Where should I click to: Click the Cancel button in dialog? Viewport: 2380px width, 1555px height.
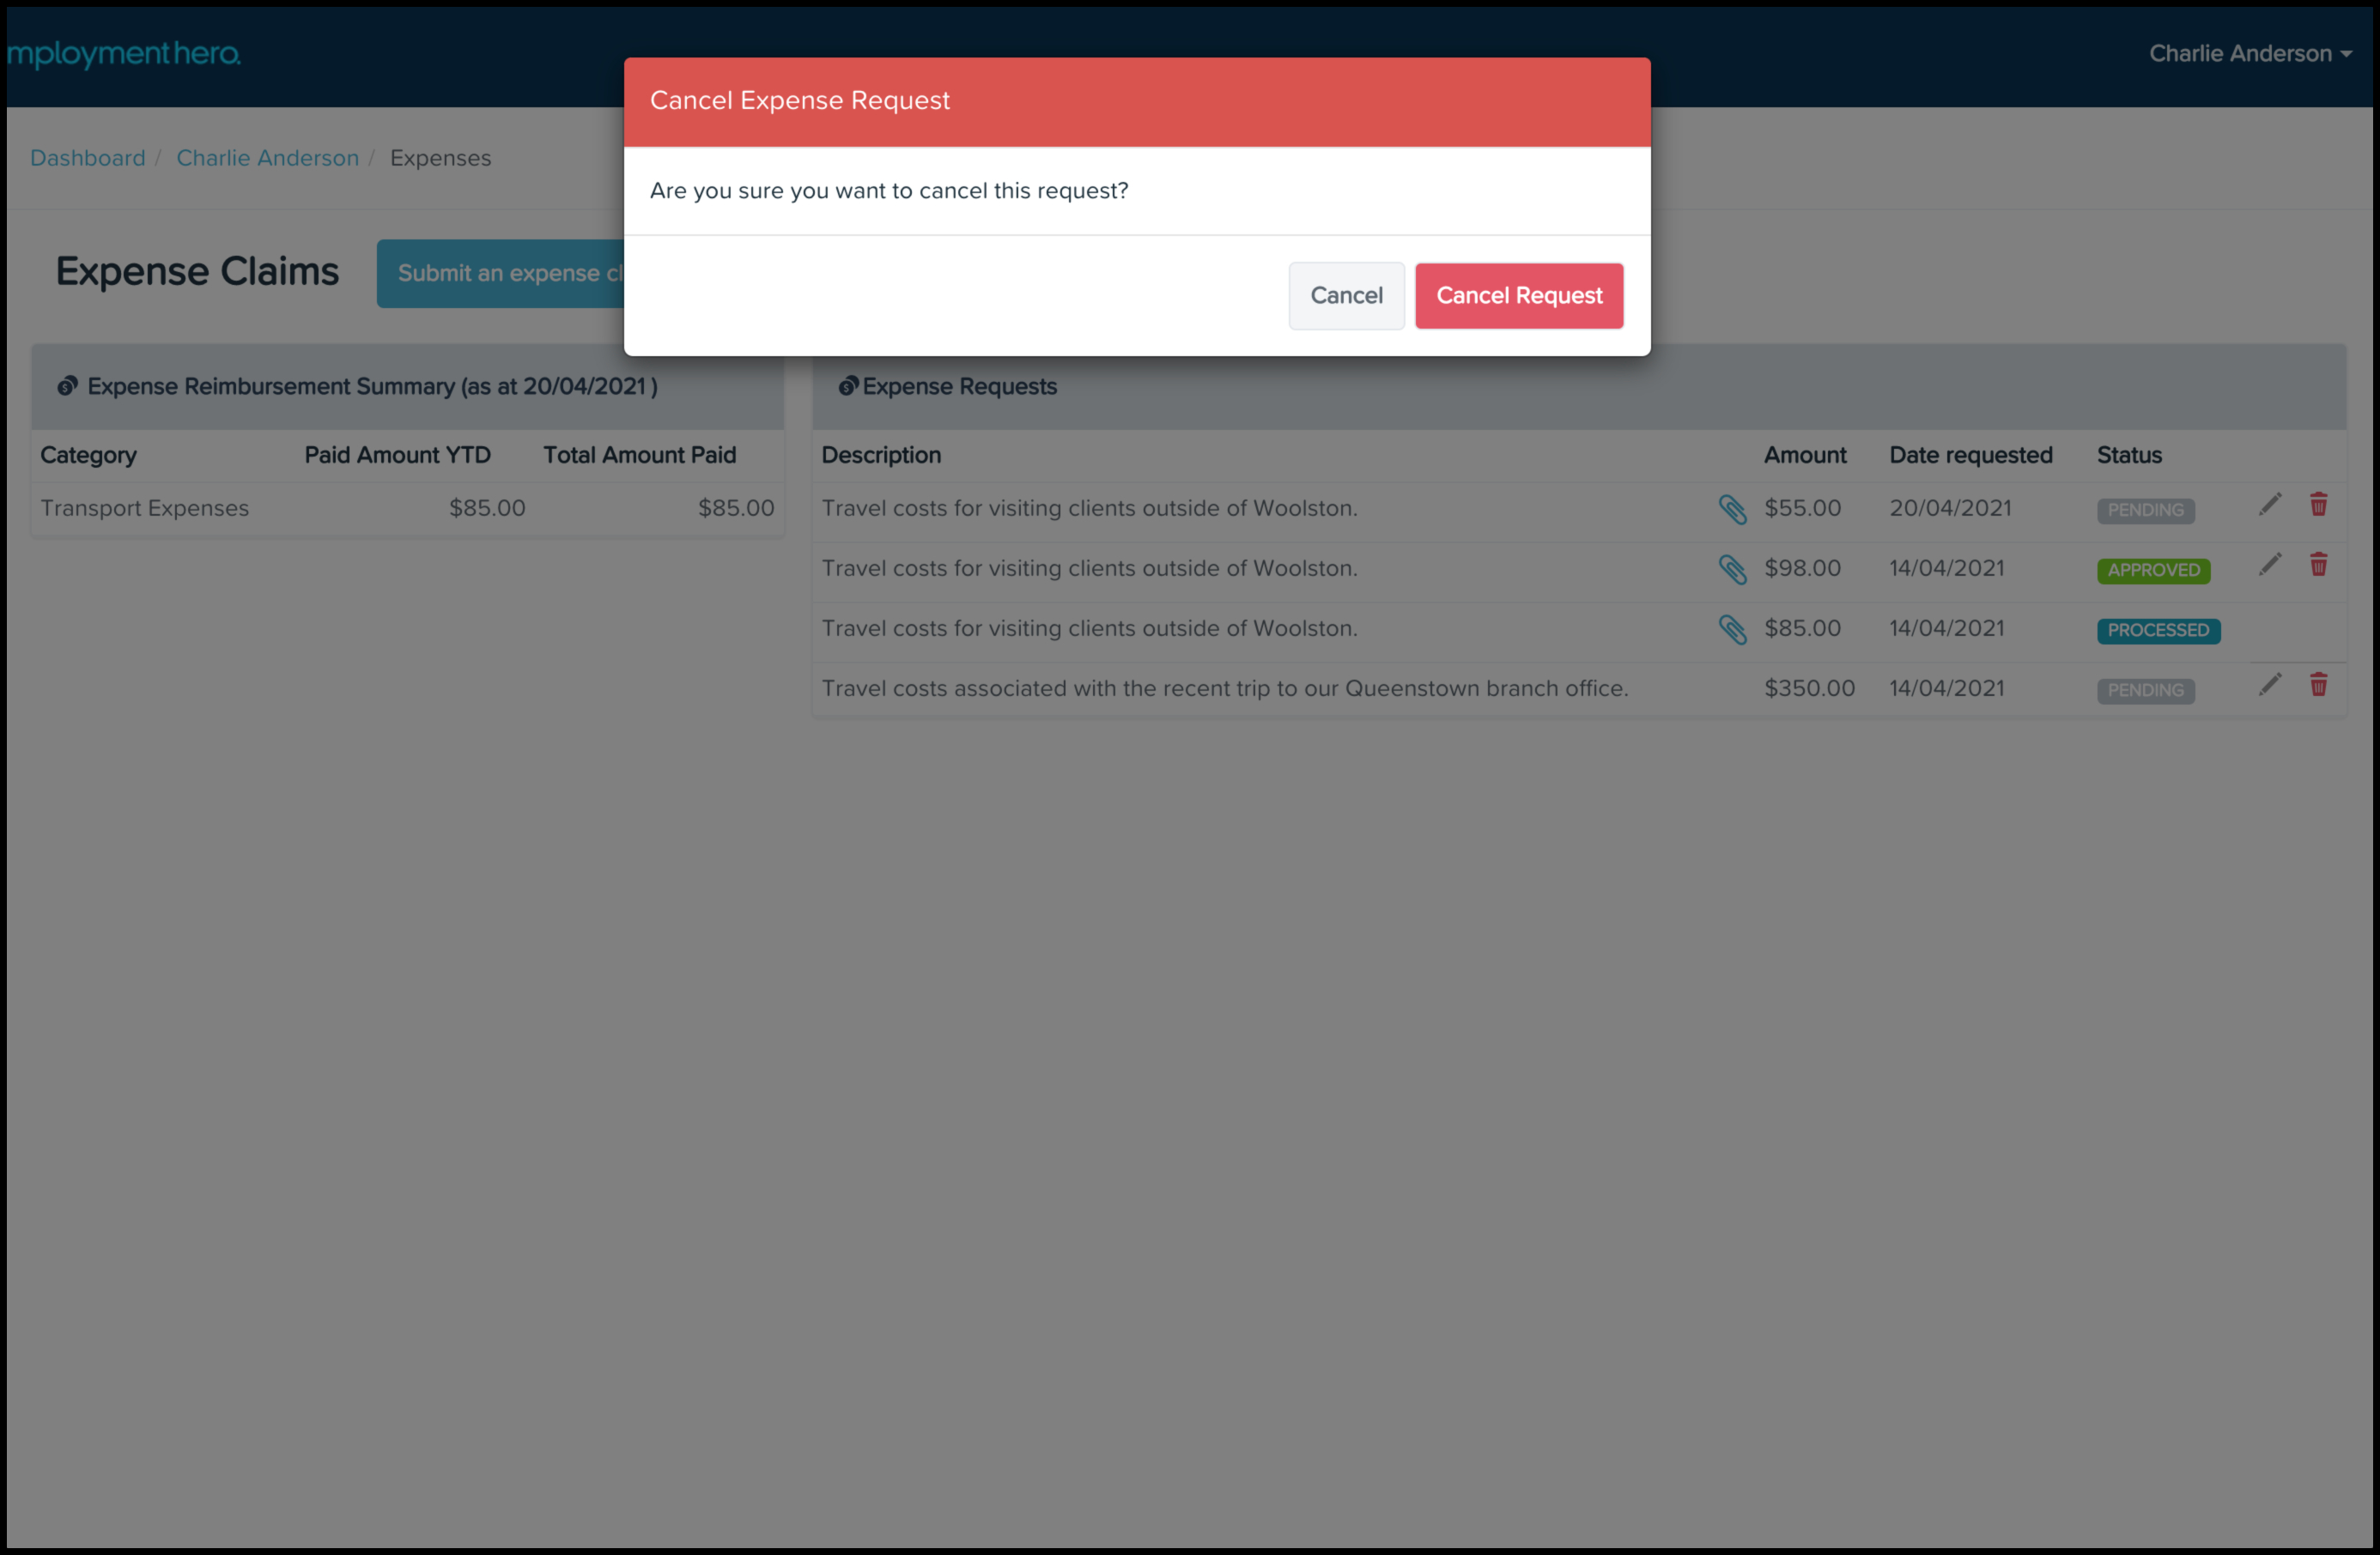coord(1346,296)
